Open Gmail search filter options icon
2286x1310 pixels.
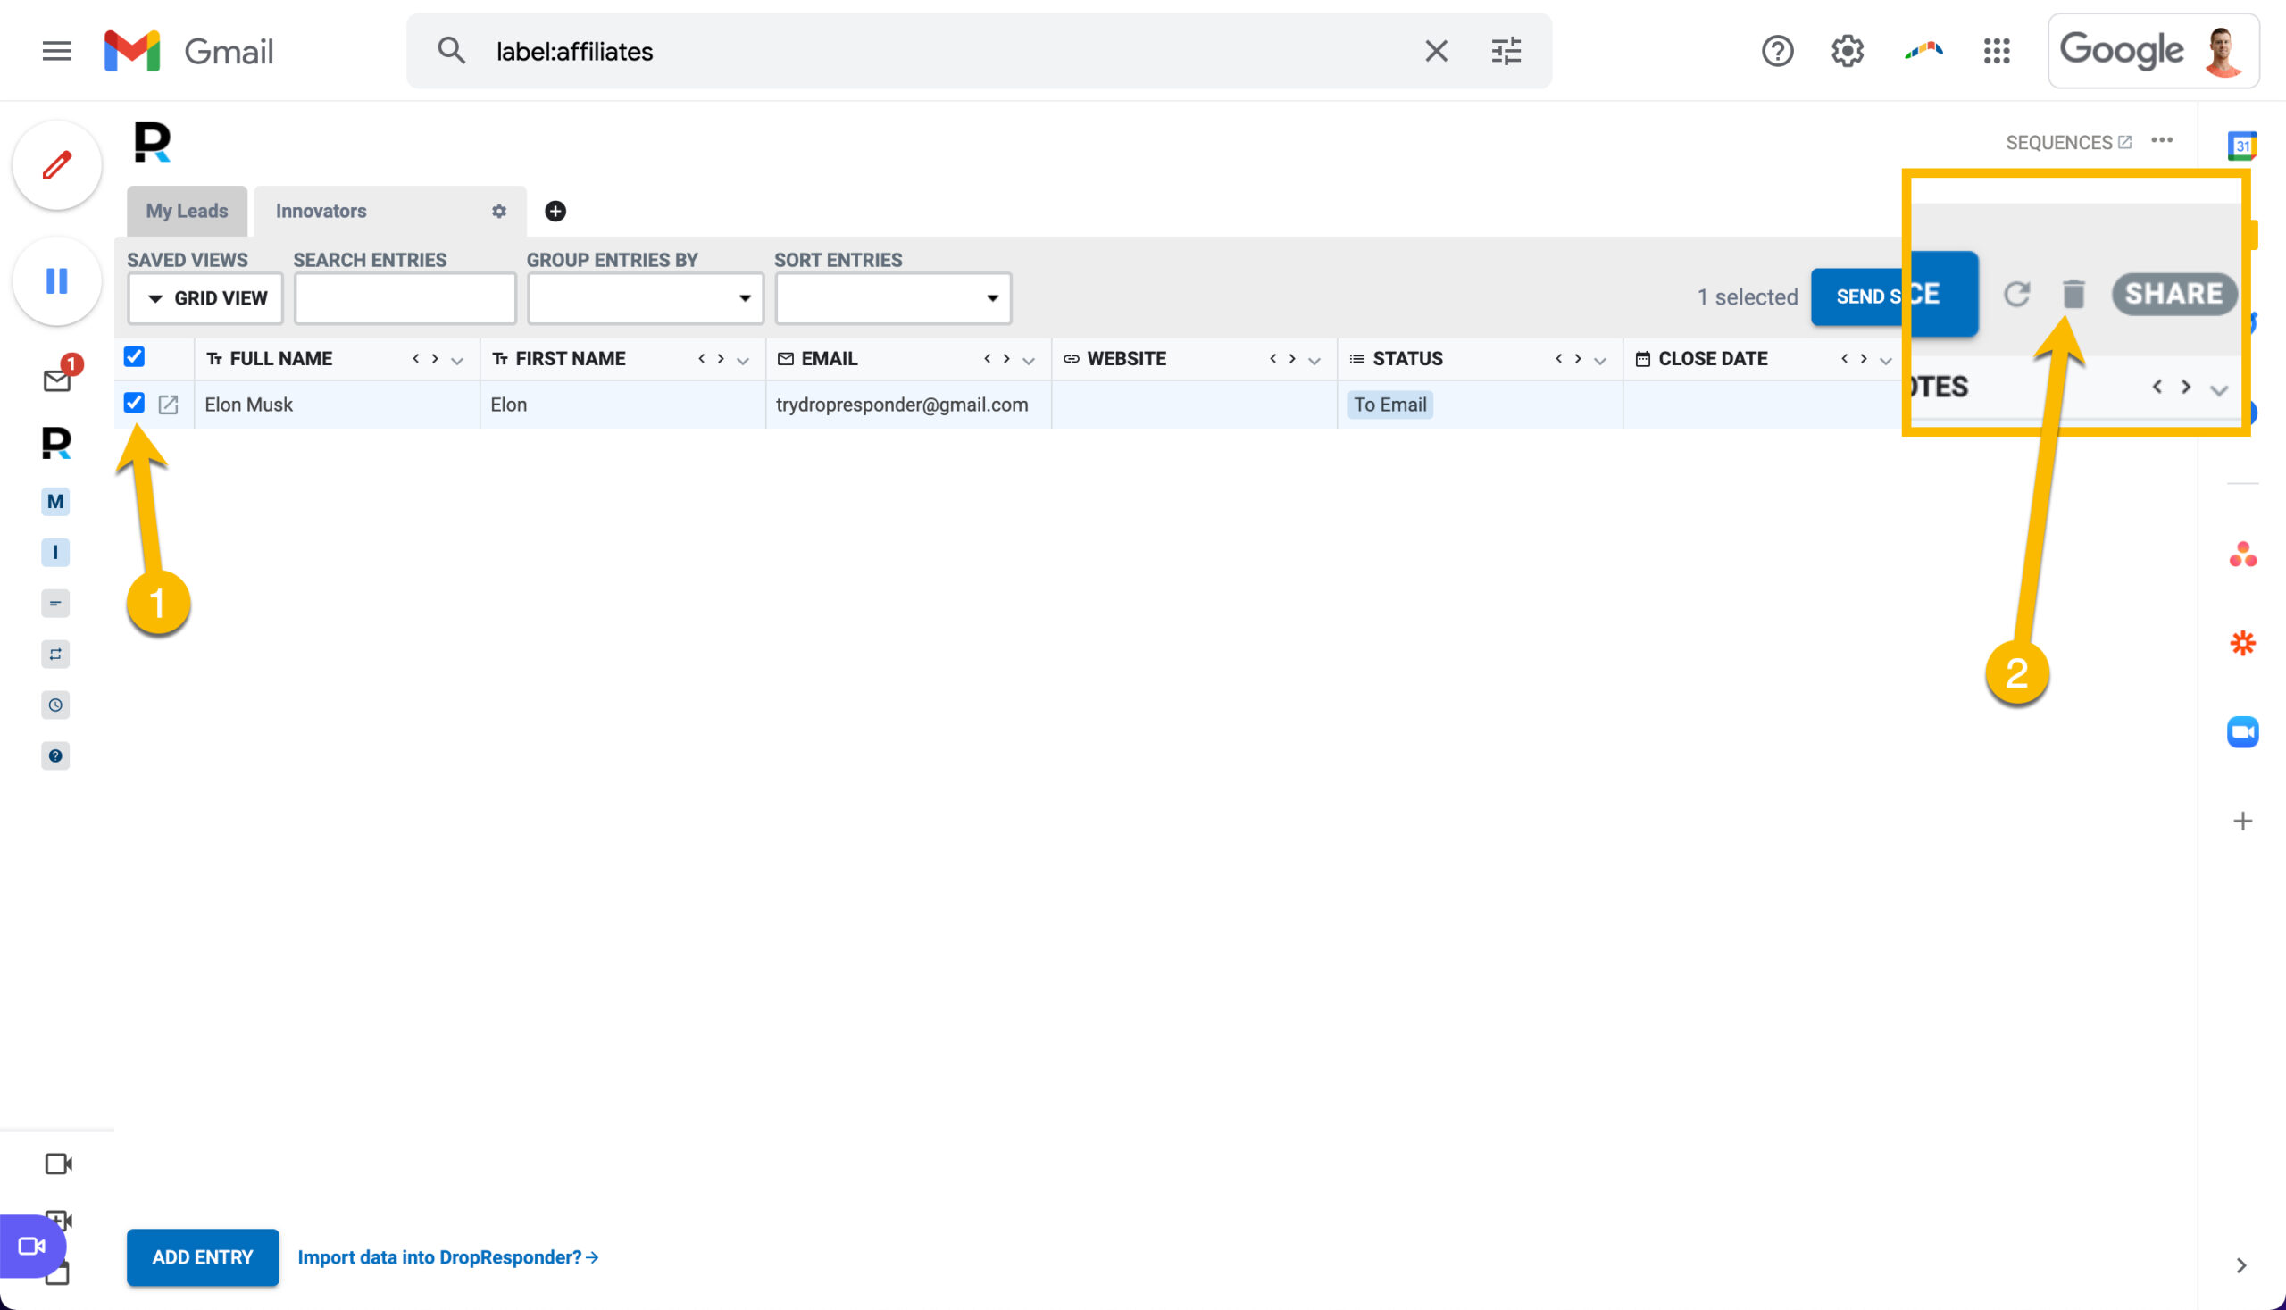click(x=1506, y=51)
